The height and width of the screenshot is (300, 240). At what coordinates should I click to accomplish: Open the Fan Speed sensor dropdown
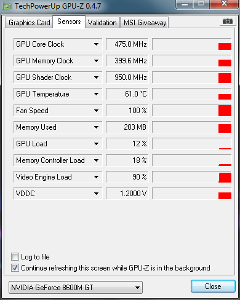coord(96,111)
